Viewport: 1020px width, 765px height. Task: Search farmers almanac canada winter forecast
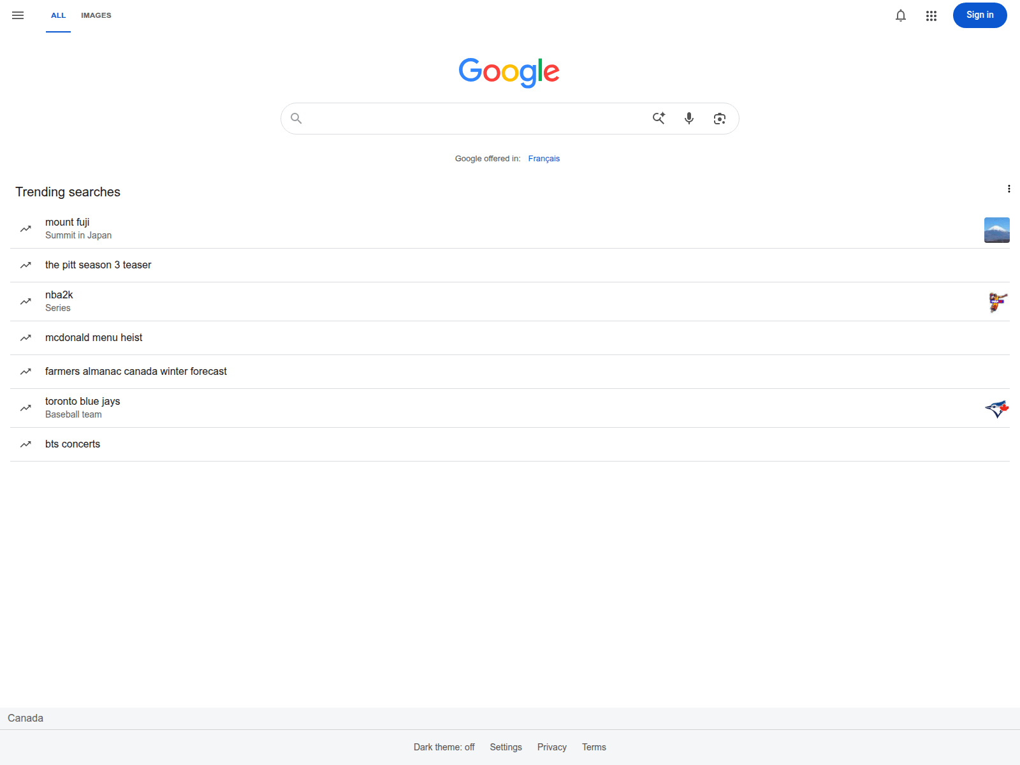coord(510,372)
